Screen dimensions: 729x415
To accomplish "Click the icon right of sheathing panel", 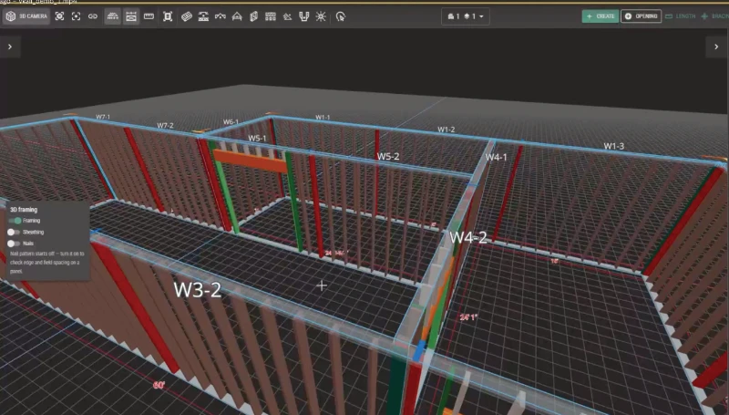I will tap(203, 16).
